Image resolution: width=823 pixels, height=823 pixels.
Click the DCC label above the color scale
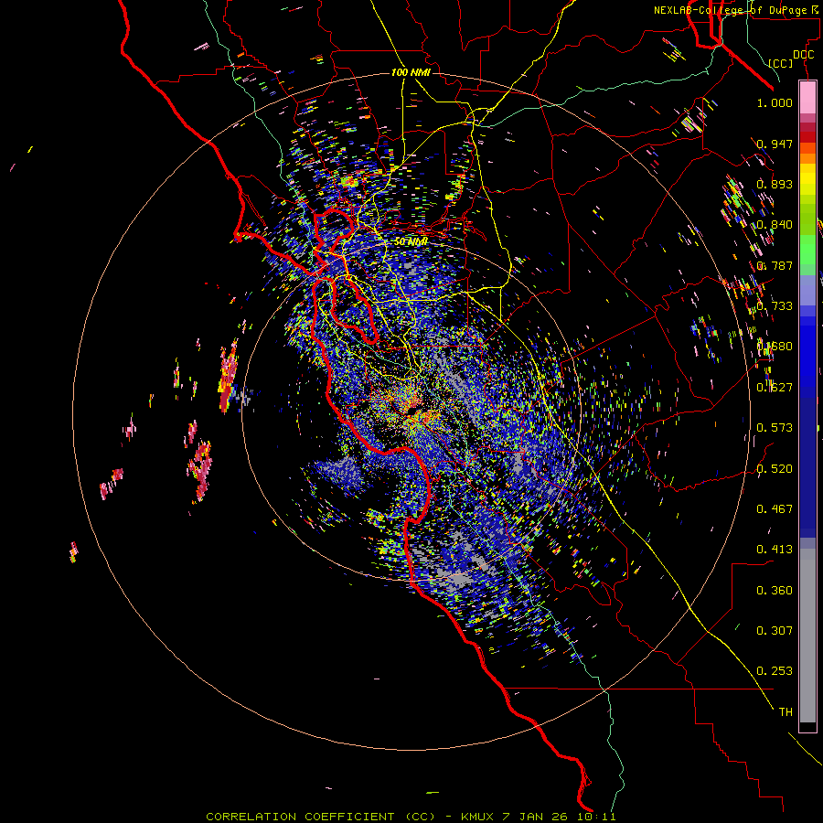point(803,55)
